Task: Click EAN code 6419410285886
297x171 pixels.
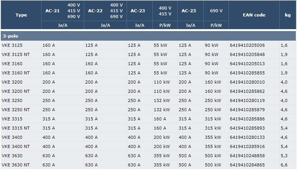Action: pos(247,119)
